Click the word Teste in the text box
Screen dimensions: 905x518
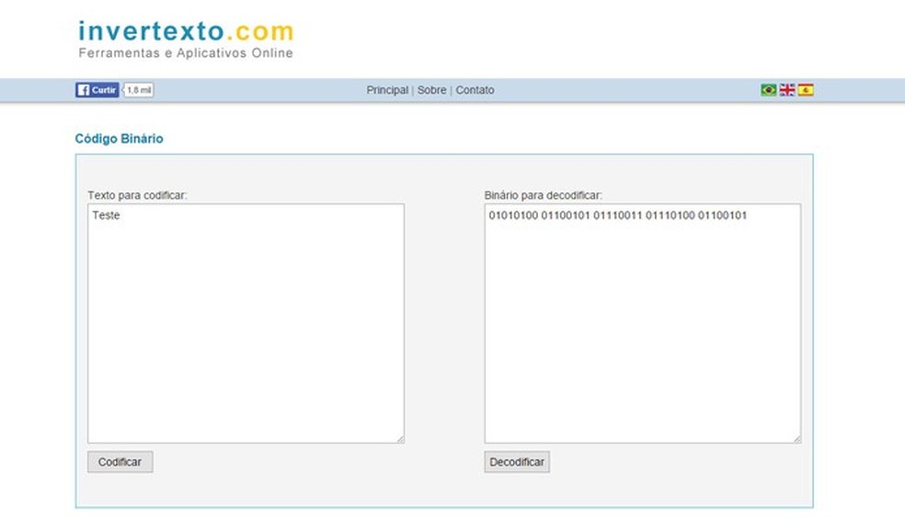106,215
